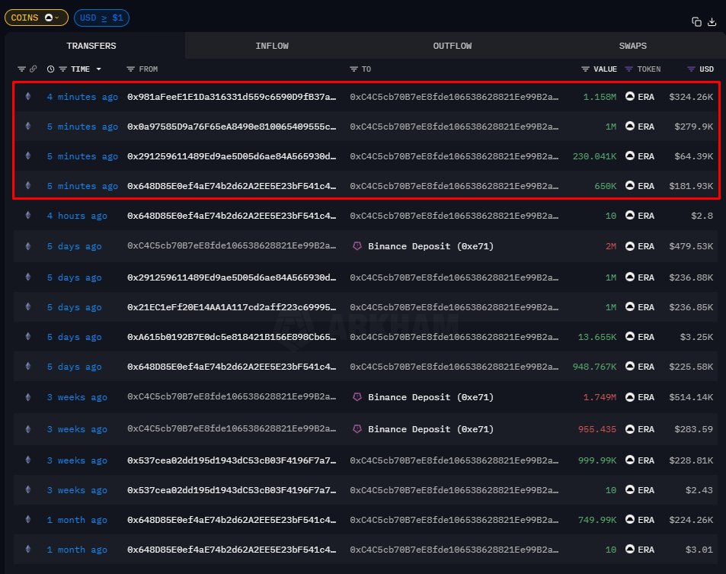The height and width of the screenshot is (574, 726).
Task: Toggle the filter icon beside the TOKEN header
Action: click(629, 69)
